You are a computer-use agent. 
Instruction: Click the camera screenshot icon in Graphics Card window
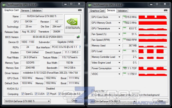[x=80, y=10]
